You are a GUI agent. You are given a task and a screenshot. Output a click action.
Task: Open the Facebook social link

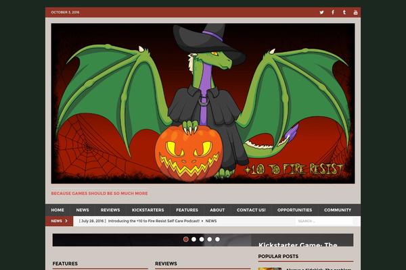coord(333,12)
